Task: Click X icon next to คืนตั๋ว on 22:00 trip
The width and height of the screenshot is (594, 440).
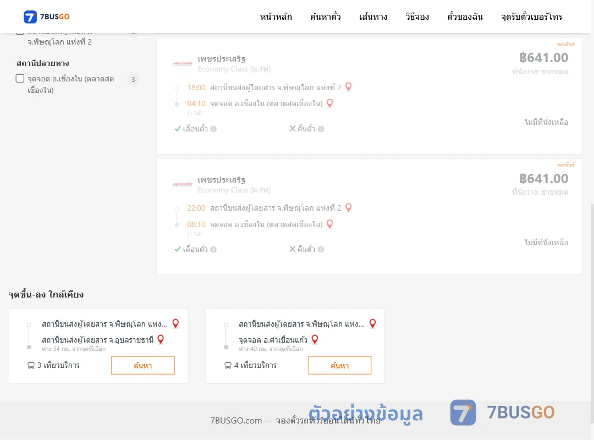Action: pyautogui.click(x=293, y=249)
